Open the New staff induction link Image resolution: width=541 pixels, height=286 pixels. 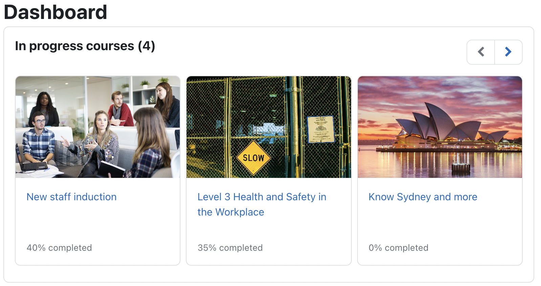click(x=71, y=197)
